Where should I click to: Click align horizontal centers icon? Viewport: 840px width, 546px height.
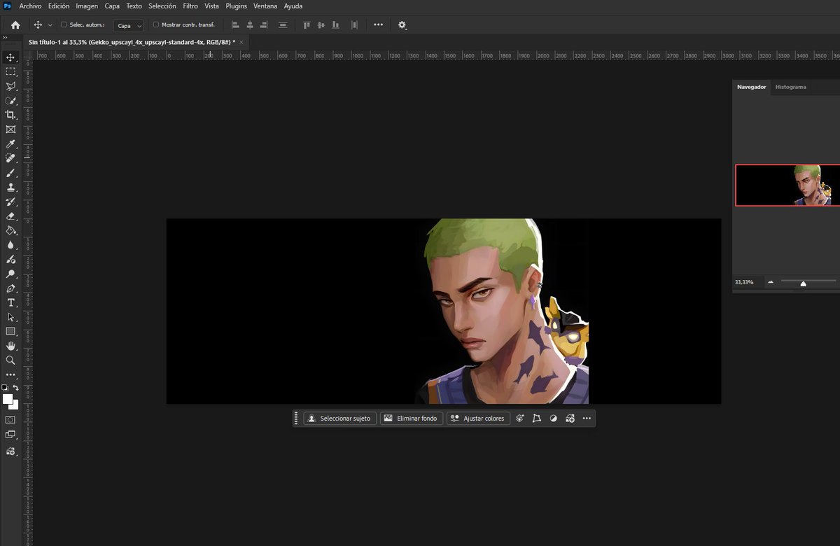[249, 24]
